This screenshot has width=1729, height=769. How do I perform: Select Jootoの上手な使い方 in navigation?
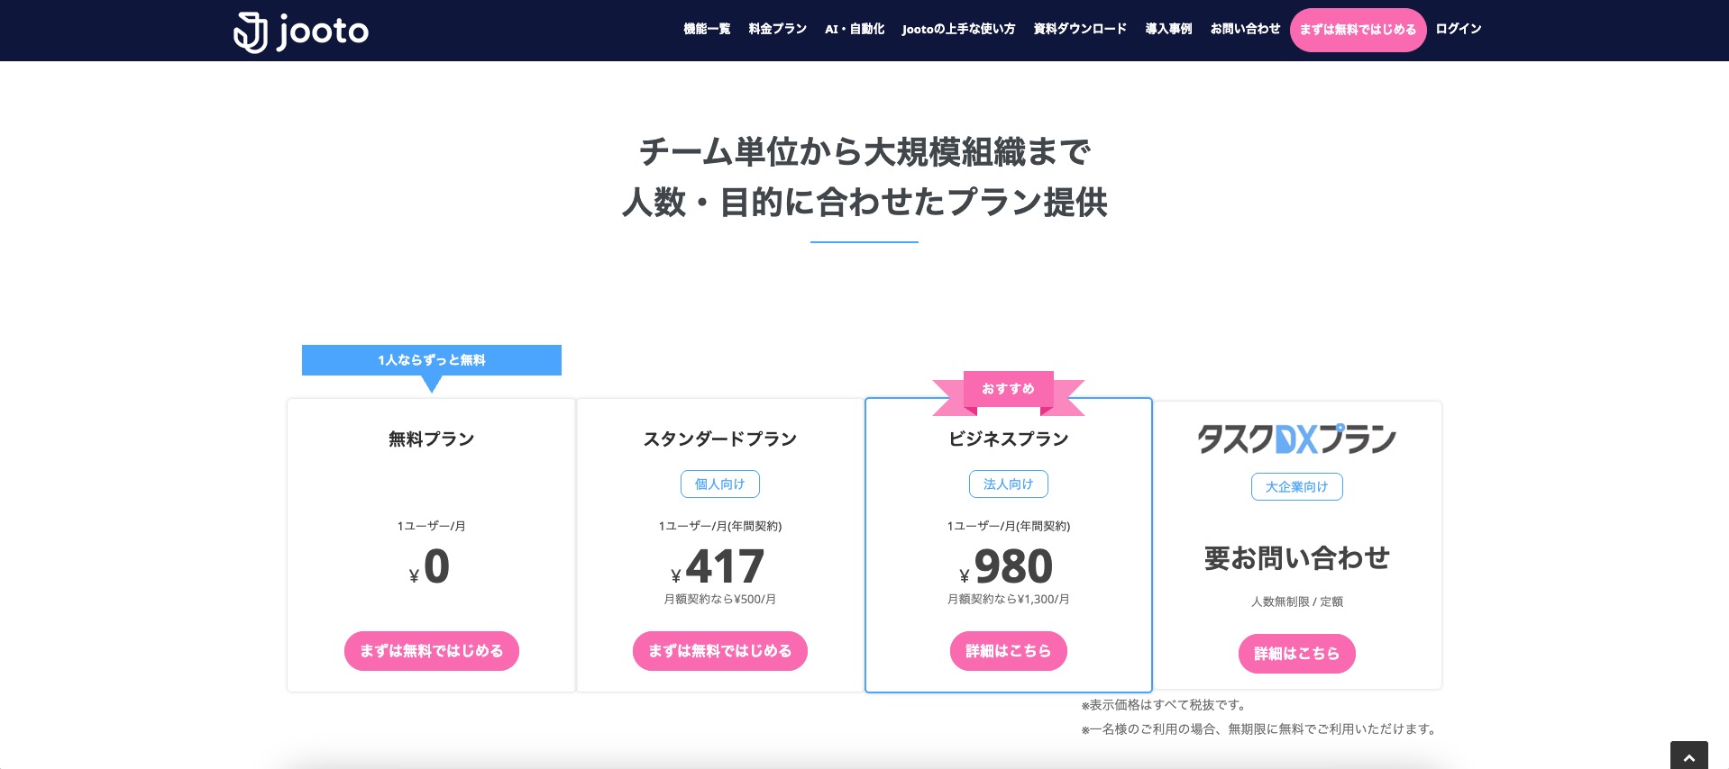click(958, 29)
